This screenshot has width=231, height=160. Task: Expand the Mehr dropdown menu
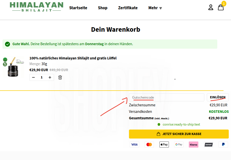[155, 8]
